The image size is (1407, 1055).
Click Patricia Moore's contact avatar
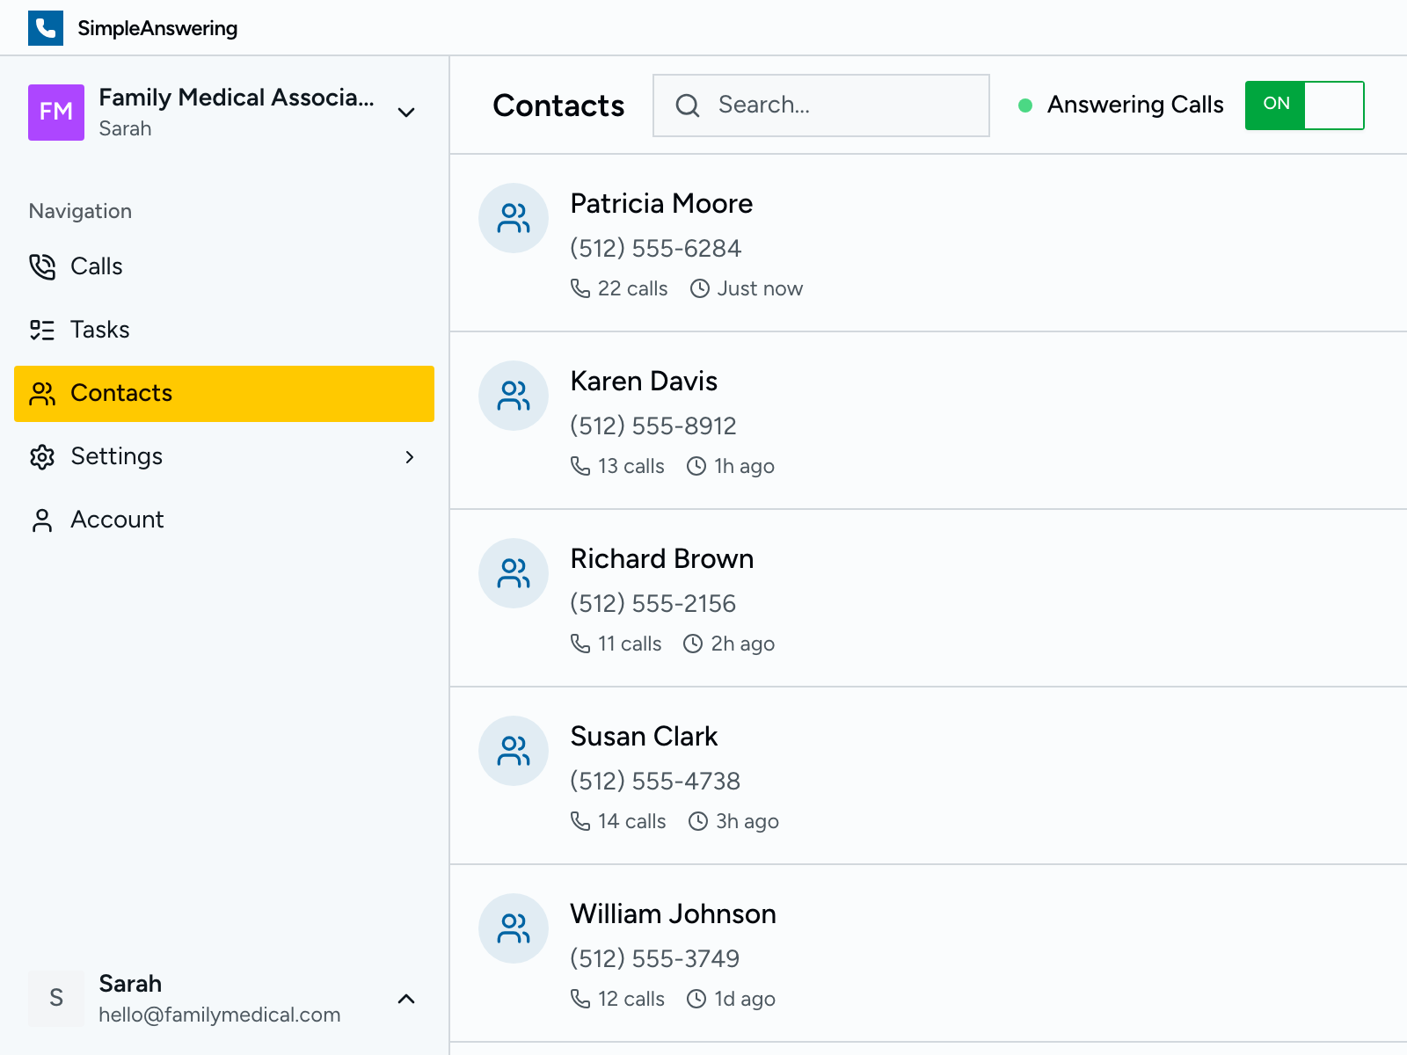point(514,218)
